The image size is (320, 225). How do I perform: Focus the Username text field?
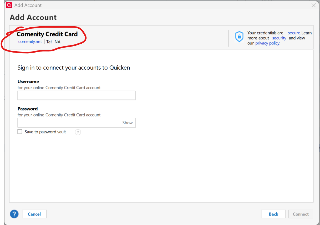tap(76, 95)
